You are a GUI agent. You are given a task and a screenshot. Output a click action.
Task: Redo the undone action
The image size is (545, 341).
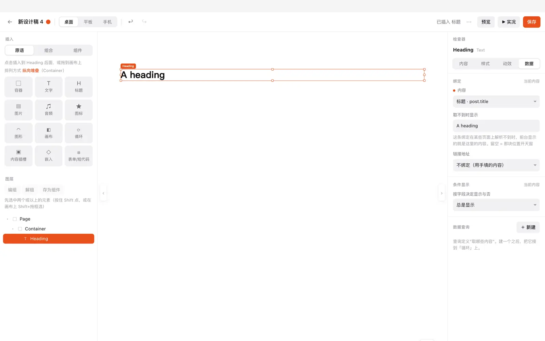click(x=144, y=22)
